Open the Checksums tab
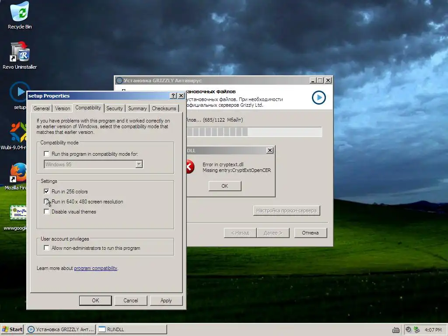The height and width of the screenshot is (336, 448). click(164, 108)
